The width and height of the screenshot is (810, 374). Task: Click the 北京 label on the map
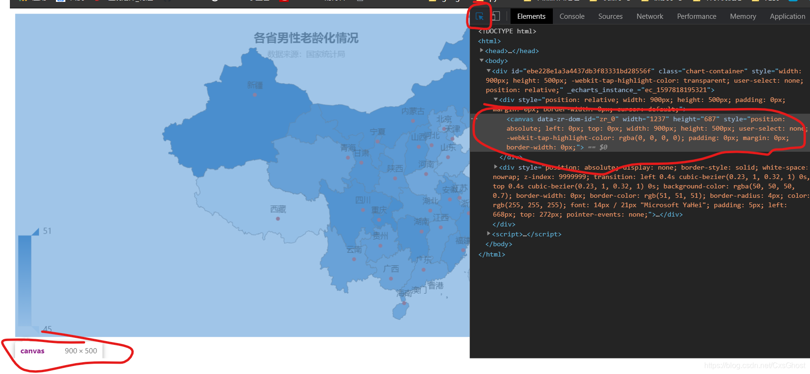444,119
